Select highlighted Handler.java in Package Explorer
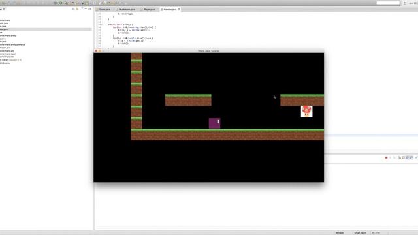Image resolution: width=418 pixels, height=235 pixels. click(x=46, y=29)
